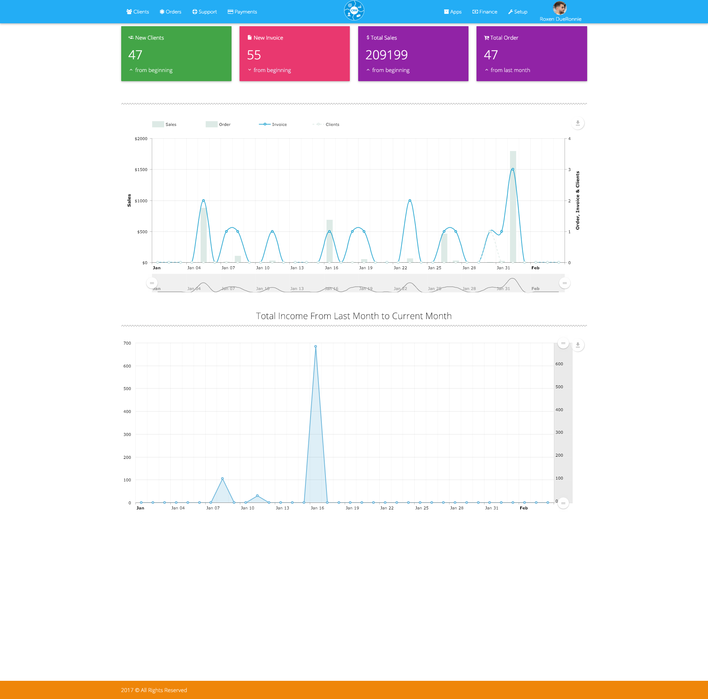Viewport: 708px width, 699px height.
Task: Expand the Apps menu
Action: pyautogui.click(x=452, y=12)
